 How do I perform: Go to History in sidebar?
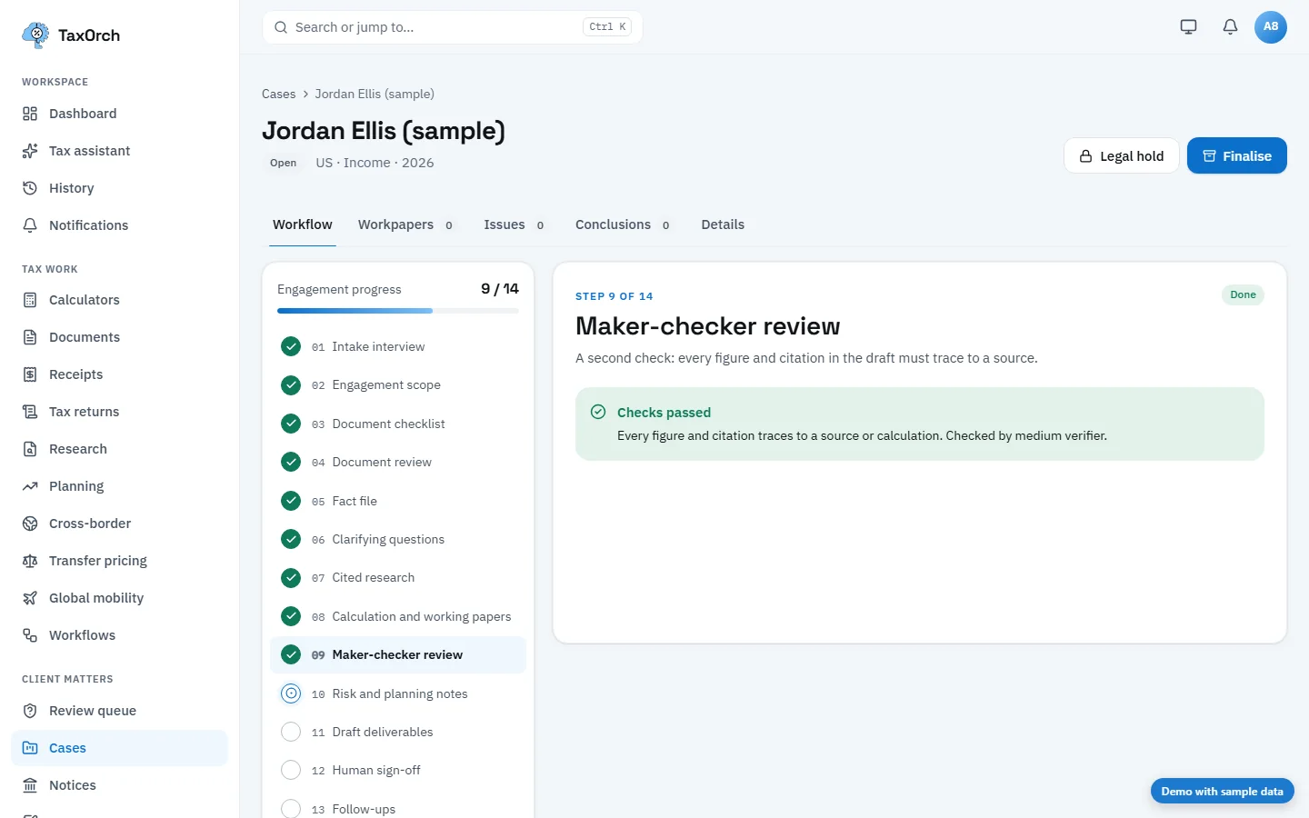click(119, 188)
